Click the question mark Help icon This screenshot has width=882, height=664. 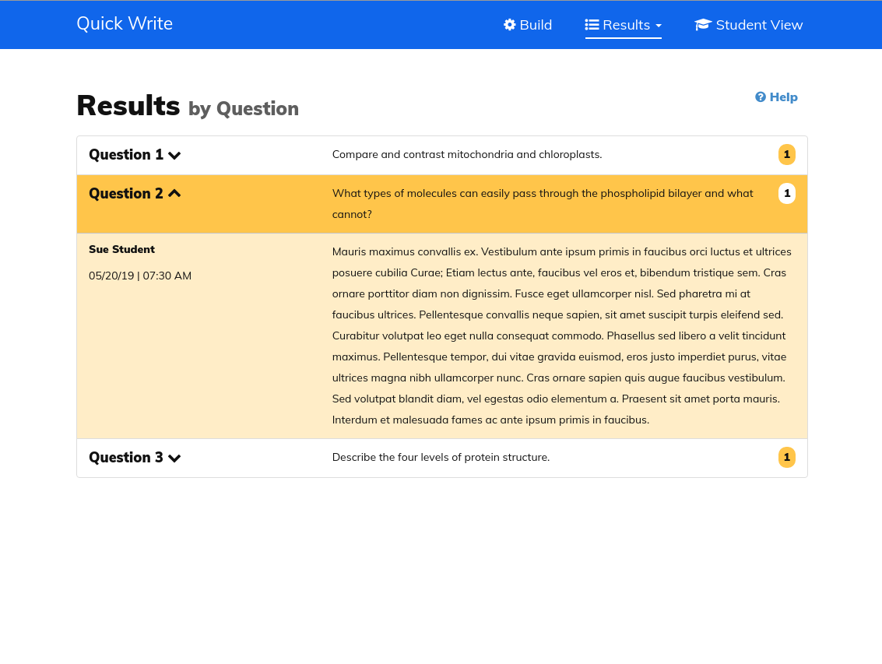tap(761, 97)
